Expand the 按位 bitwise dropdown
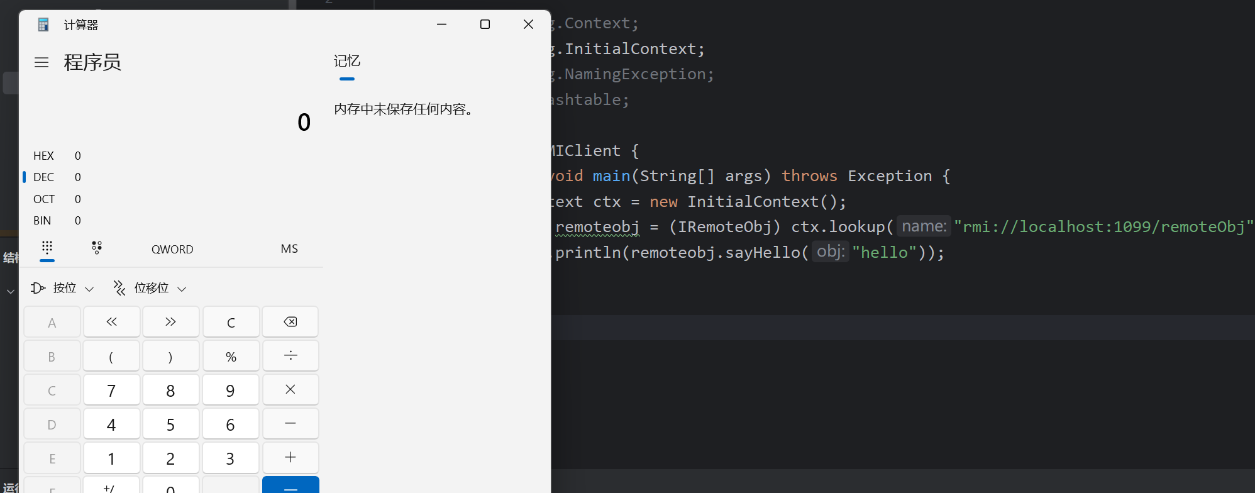The height and width of the screenshot is (493, 1255). coord(62,288)
